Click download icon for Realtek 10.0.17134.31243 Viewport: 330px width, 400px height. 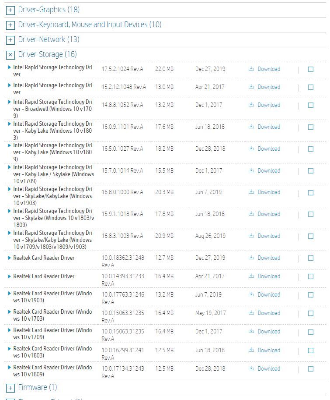251,368
